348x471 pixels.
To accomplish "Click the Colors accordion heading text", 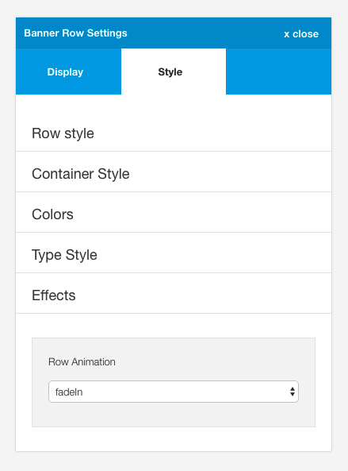I will coord(52,214).
